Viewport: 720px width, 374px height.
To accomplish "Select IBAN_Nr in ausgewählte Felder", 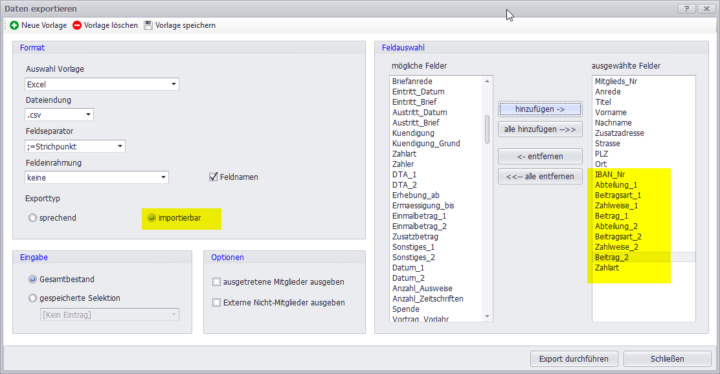I will (610, 174).
